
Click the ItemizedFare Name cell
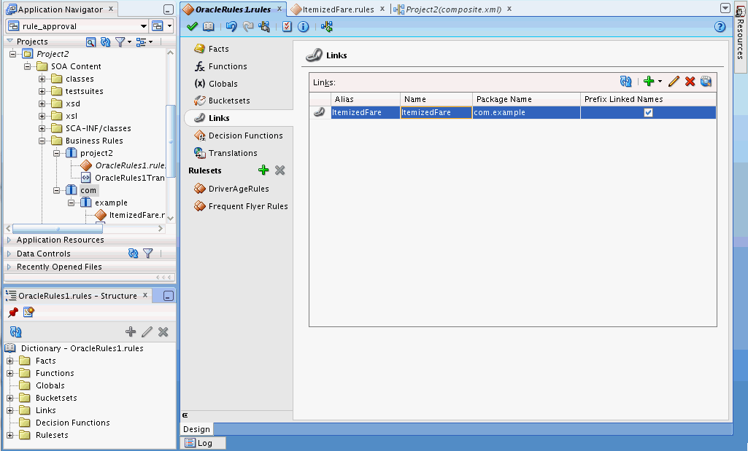436,112
